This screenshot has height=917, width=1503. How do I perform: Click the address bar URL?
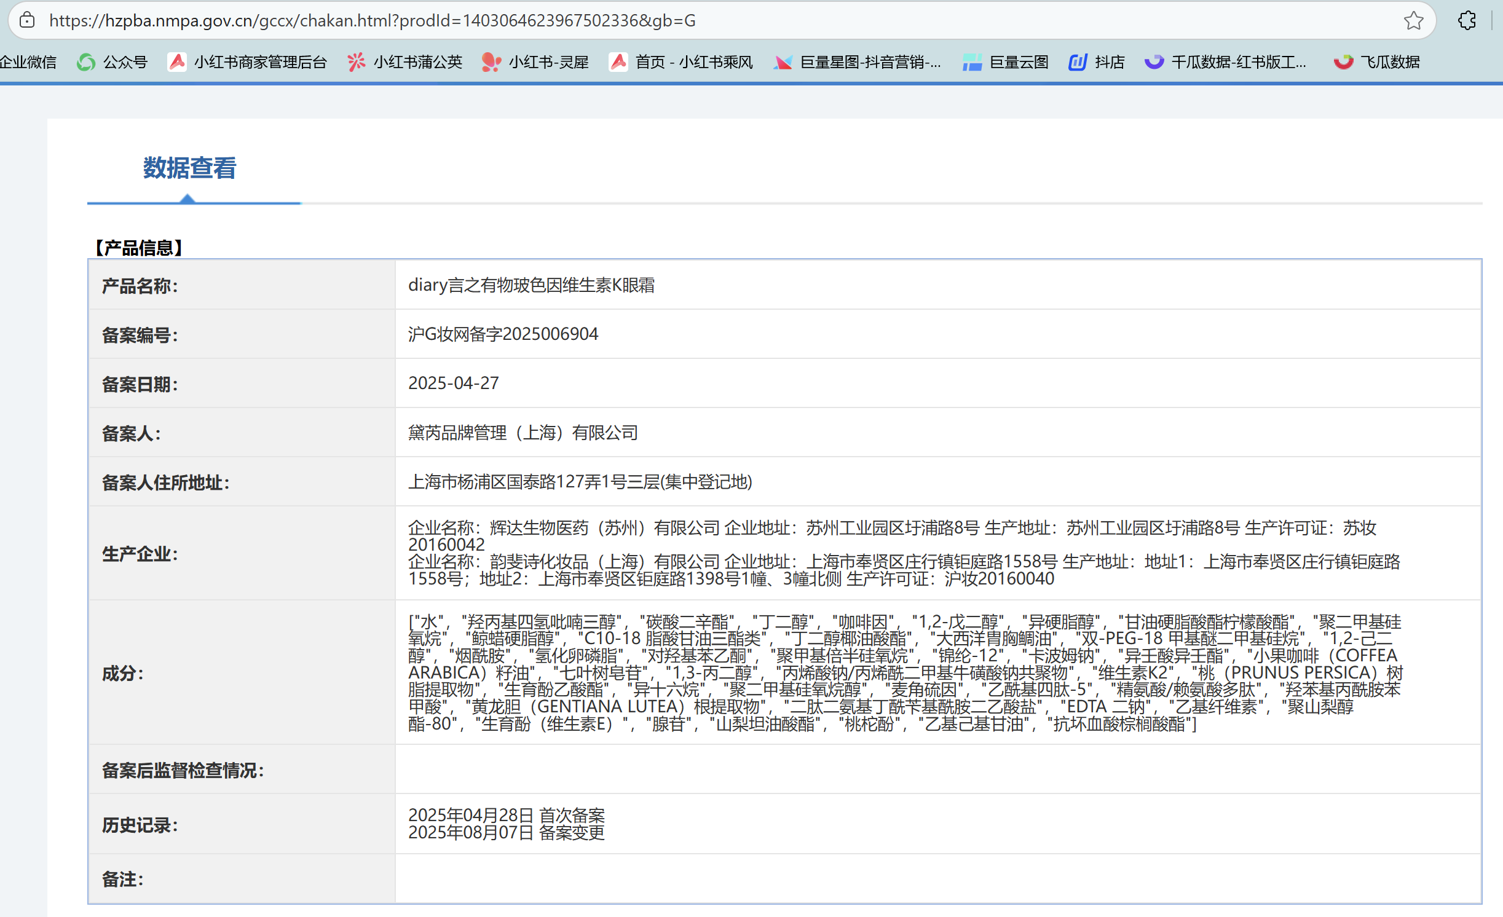(x=372, y=20)
